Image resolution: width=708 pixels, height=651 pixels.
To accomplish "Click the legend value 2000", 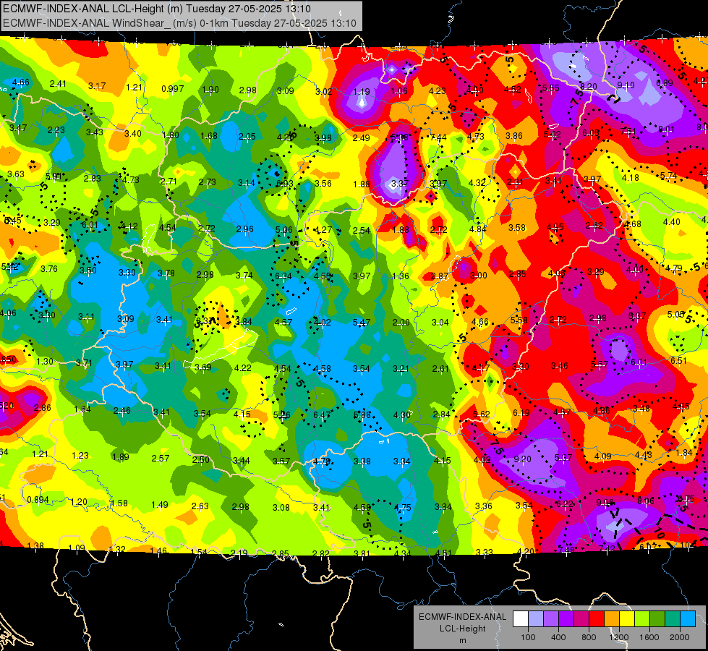I will point(680,637).
